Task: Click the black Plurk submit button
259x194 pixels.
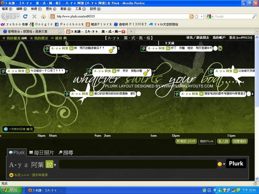Action: click(x=236, y=163)
